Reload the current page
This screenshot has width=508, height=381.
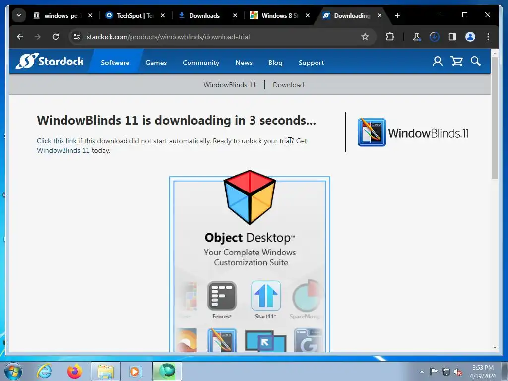[56, 37]
